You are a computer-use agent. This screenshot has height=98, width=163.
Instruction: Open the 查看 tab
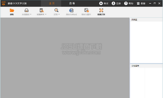pos(72,3)
